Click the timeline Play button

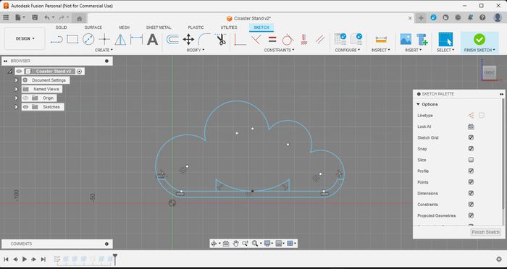25,259
